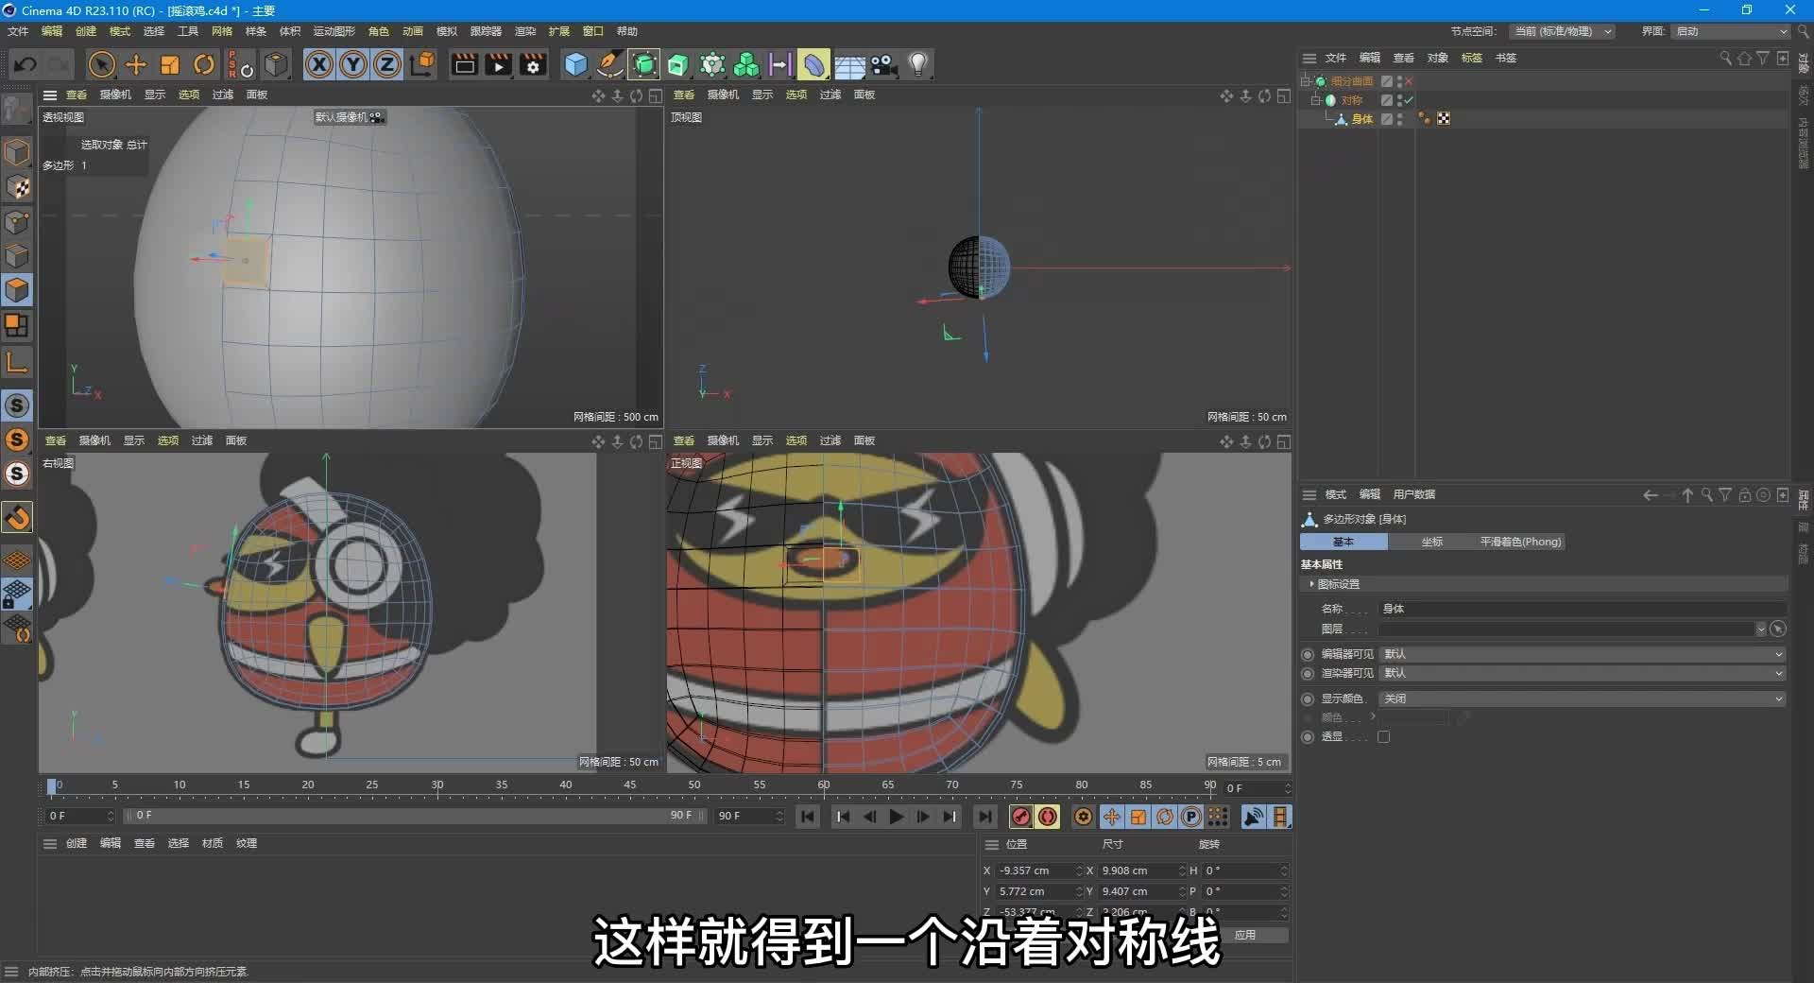The width and height of the screenshot is (1814, 983).
Task: Open the 显示颜色 dropdown
Action: pos(1583,698)
